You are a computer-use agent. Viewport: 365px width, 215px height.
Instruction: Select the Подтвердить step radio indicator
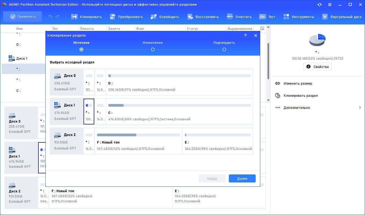click(x=224, y=49)
